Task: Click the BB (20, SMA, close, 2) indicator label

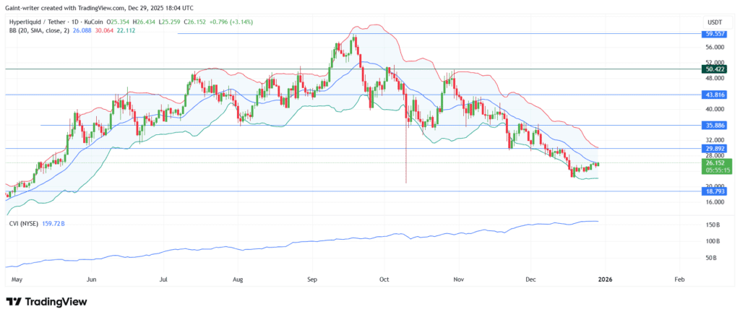Action: [x=39, y=30]
